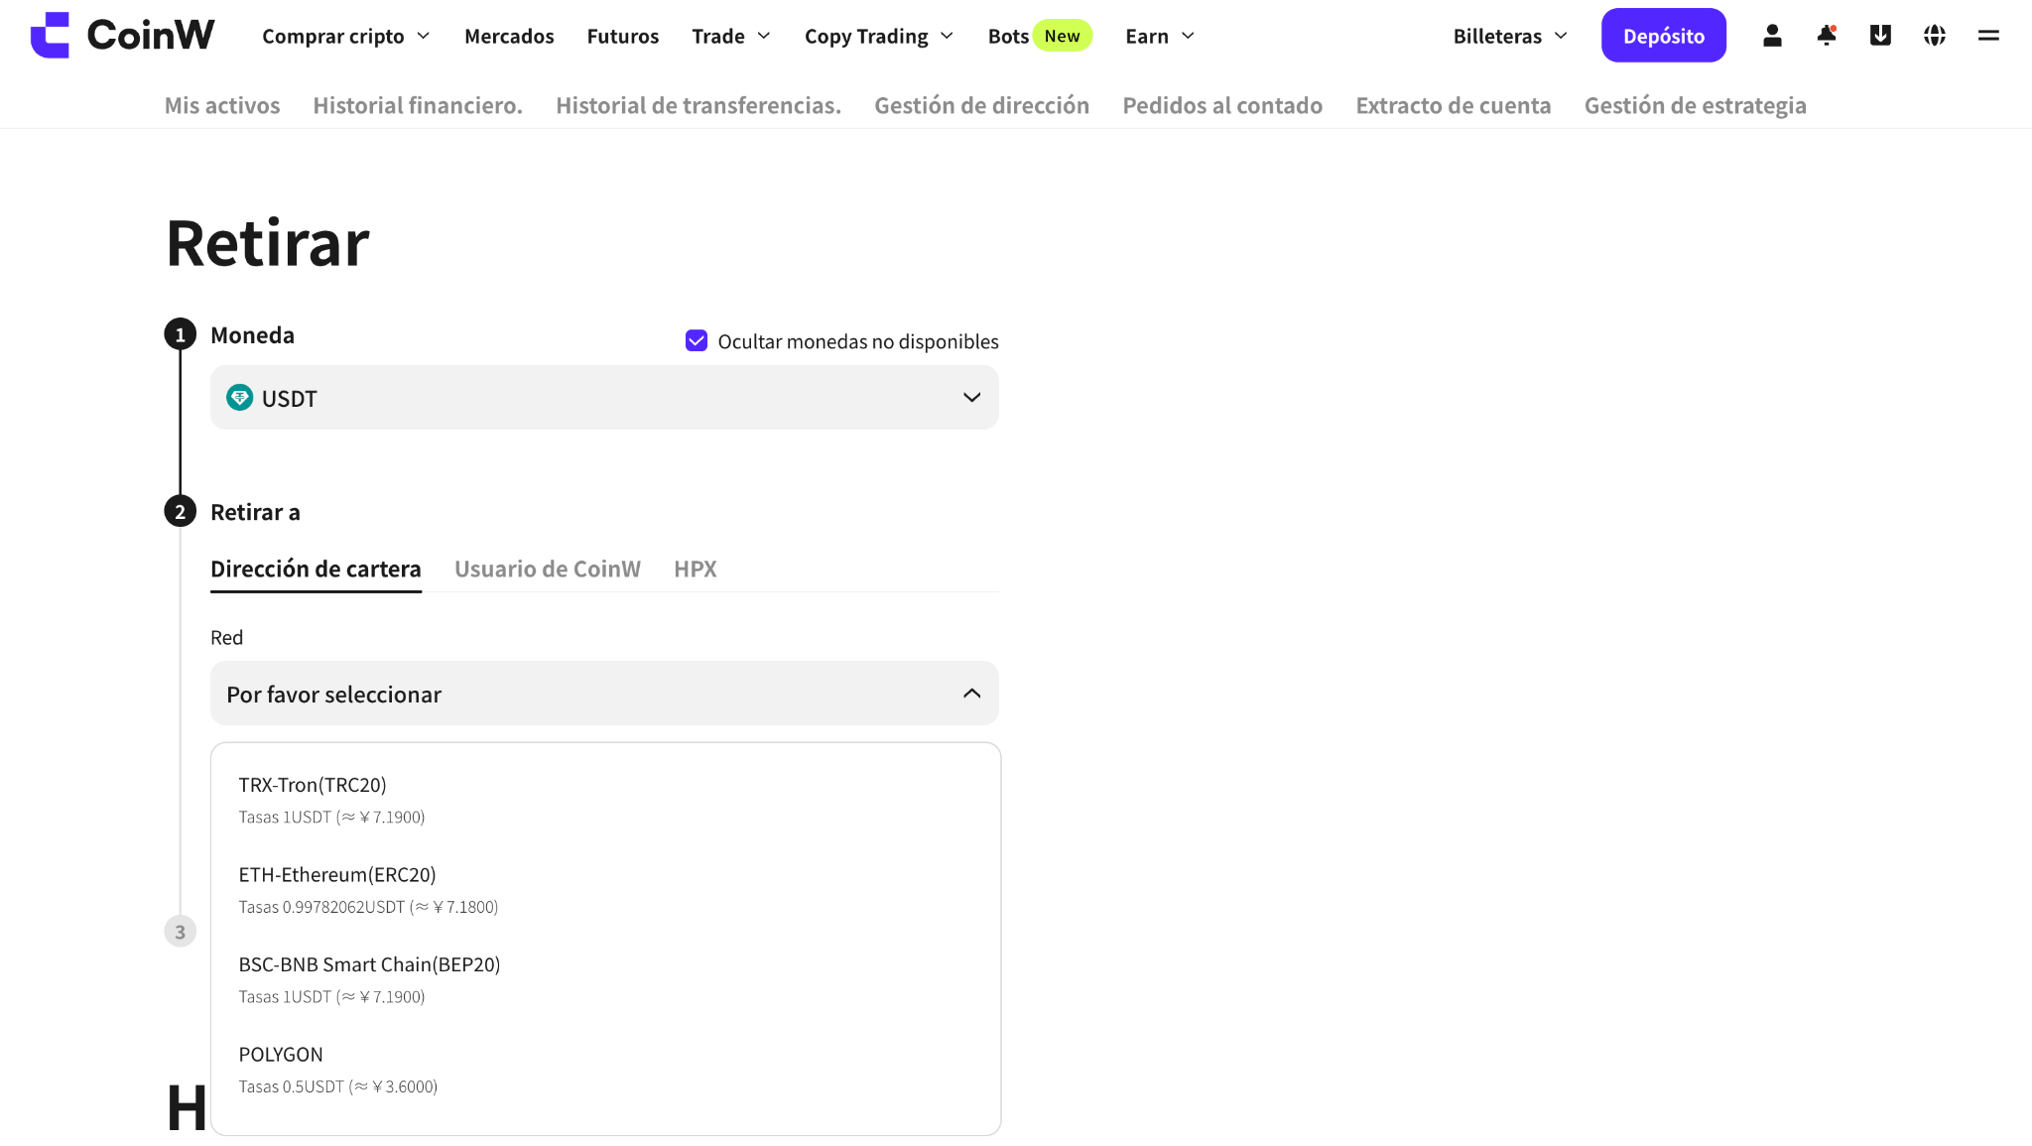
Task: Open Futuros in the top navigation
Action: click(623, 37)
